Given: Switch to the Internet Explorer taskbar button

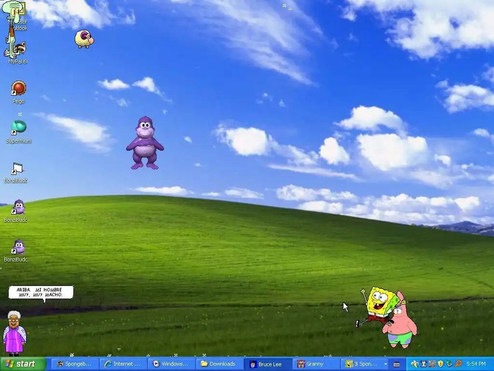Looking at the screenshot, I should 123,364.
